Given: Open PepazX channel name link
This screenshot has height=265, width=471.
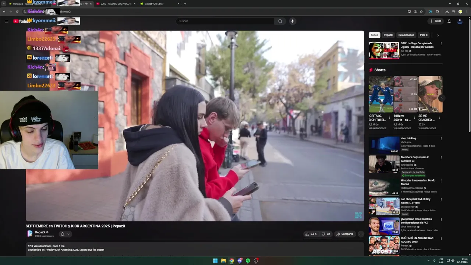Looking at the screenshot, I should pos(40,232).
